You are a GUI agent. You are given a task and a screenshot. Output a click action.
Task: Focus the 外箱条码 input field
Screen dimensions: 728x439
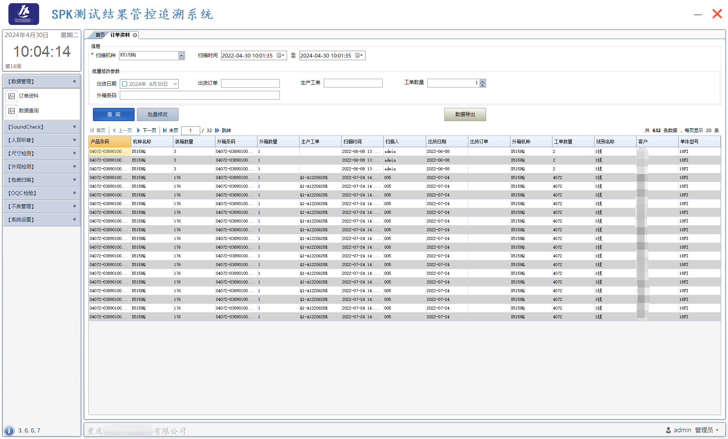pyautogui.click(x=200, y=95)
